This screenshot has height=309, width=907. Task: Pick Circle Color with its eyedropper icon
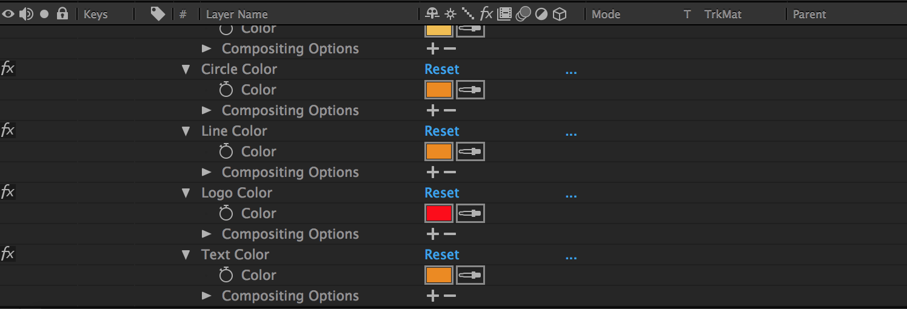(x=470, y=90)
